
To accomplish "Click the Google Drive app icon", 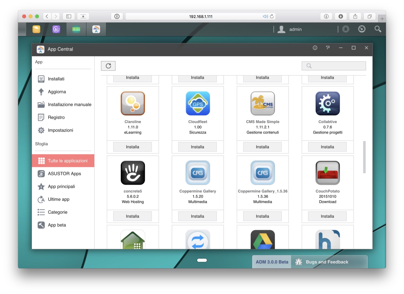I will tap(263, 239).
